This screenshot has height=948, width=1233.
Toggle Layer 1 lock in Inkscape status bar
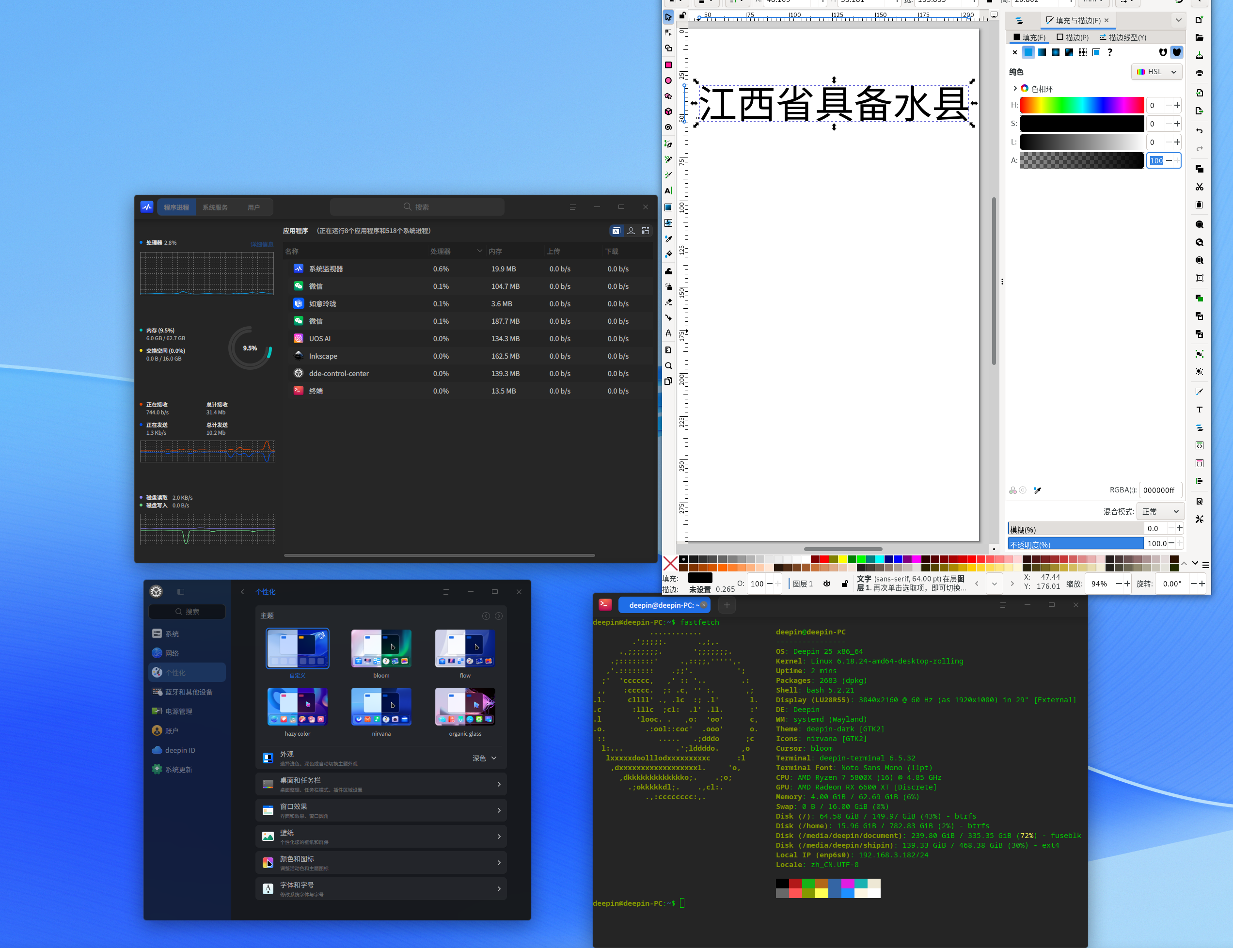click(845, 584)
